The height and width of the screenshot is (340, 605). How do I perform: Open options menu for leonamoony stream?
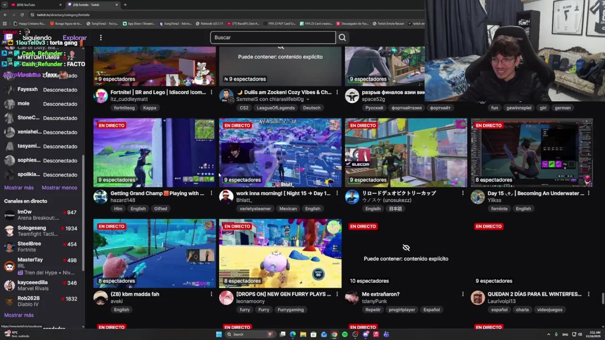[337, 294]
